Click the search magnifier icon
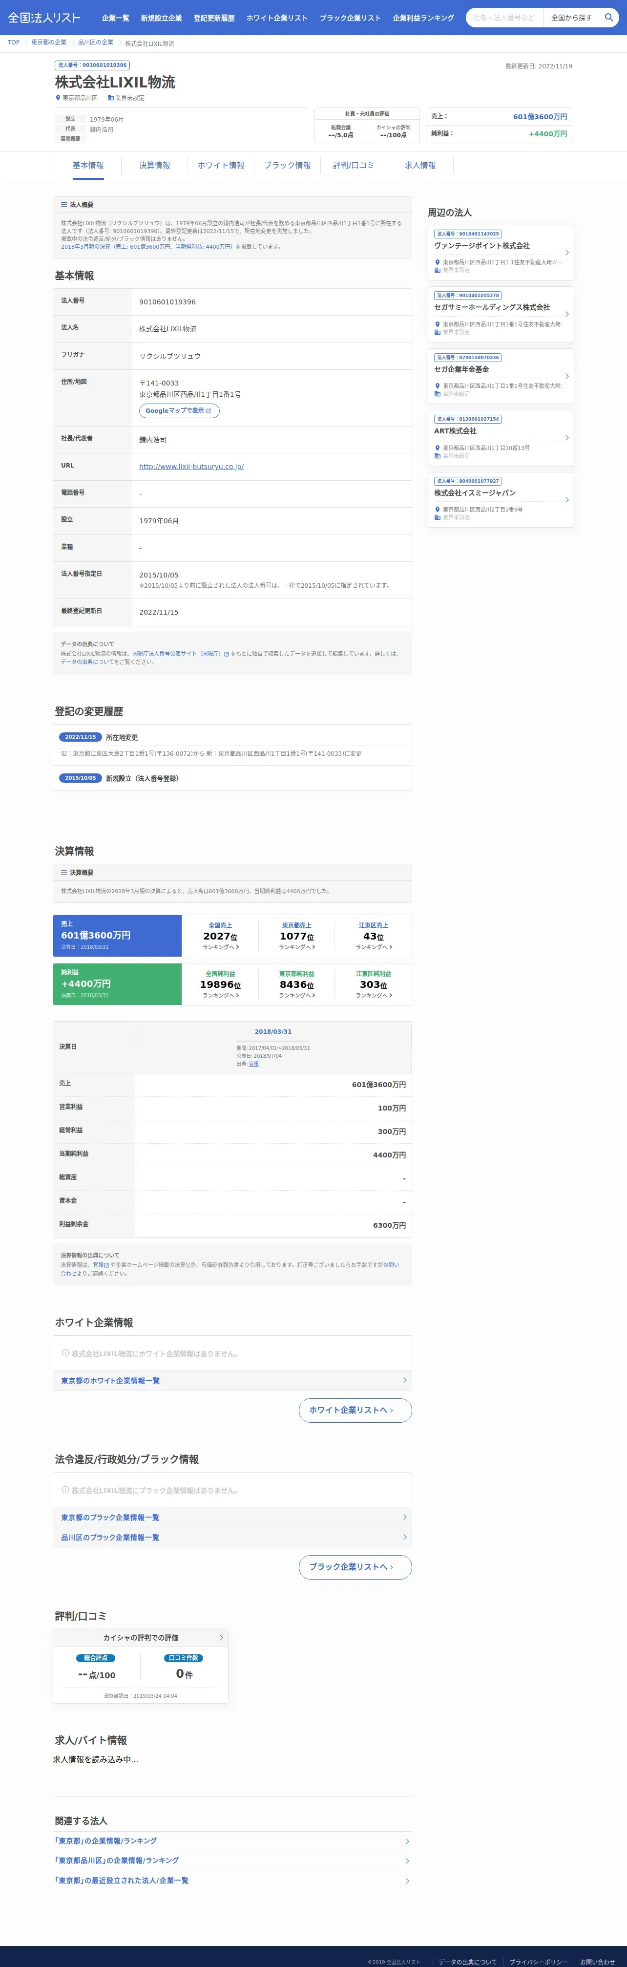The image size is (627, 1967). tap(608, 18)
